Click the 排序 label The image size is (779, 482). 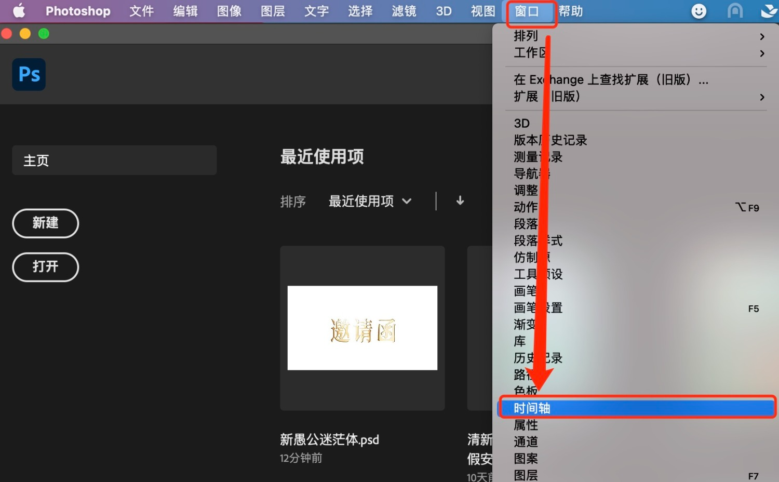tap(293, 202)
